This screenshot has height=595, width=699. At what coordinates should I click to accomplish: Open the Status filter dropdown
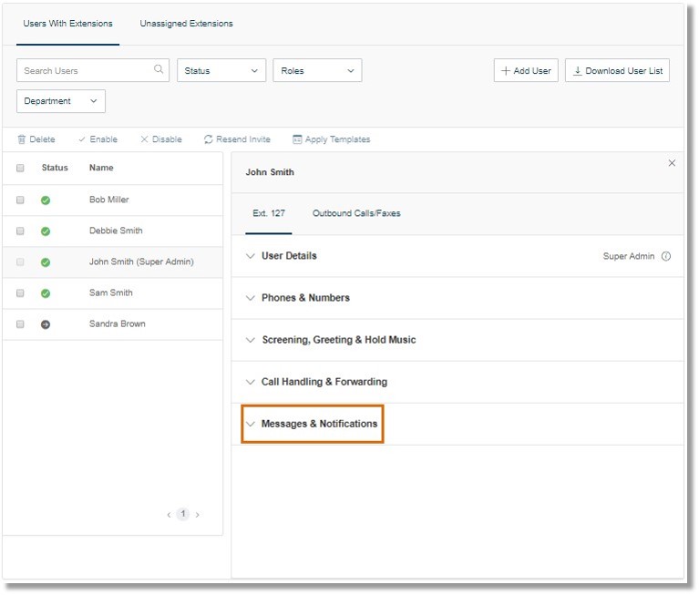[221, 70]
